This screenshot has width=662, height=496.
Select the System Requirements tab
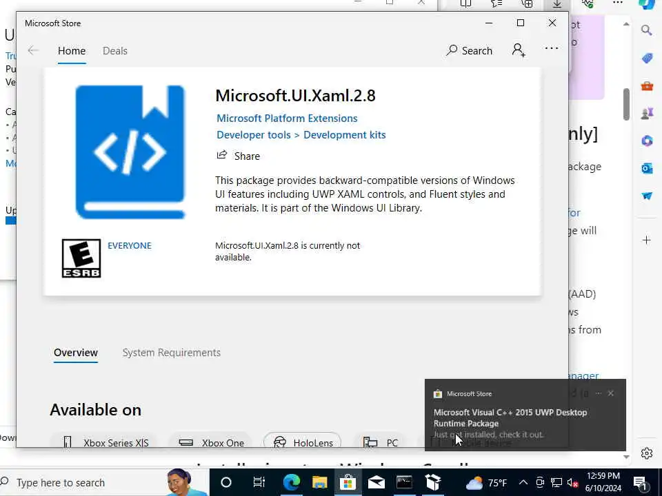(172, 353)
